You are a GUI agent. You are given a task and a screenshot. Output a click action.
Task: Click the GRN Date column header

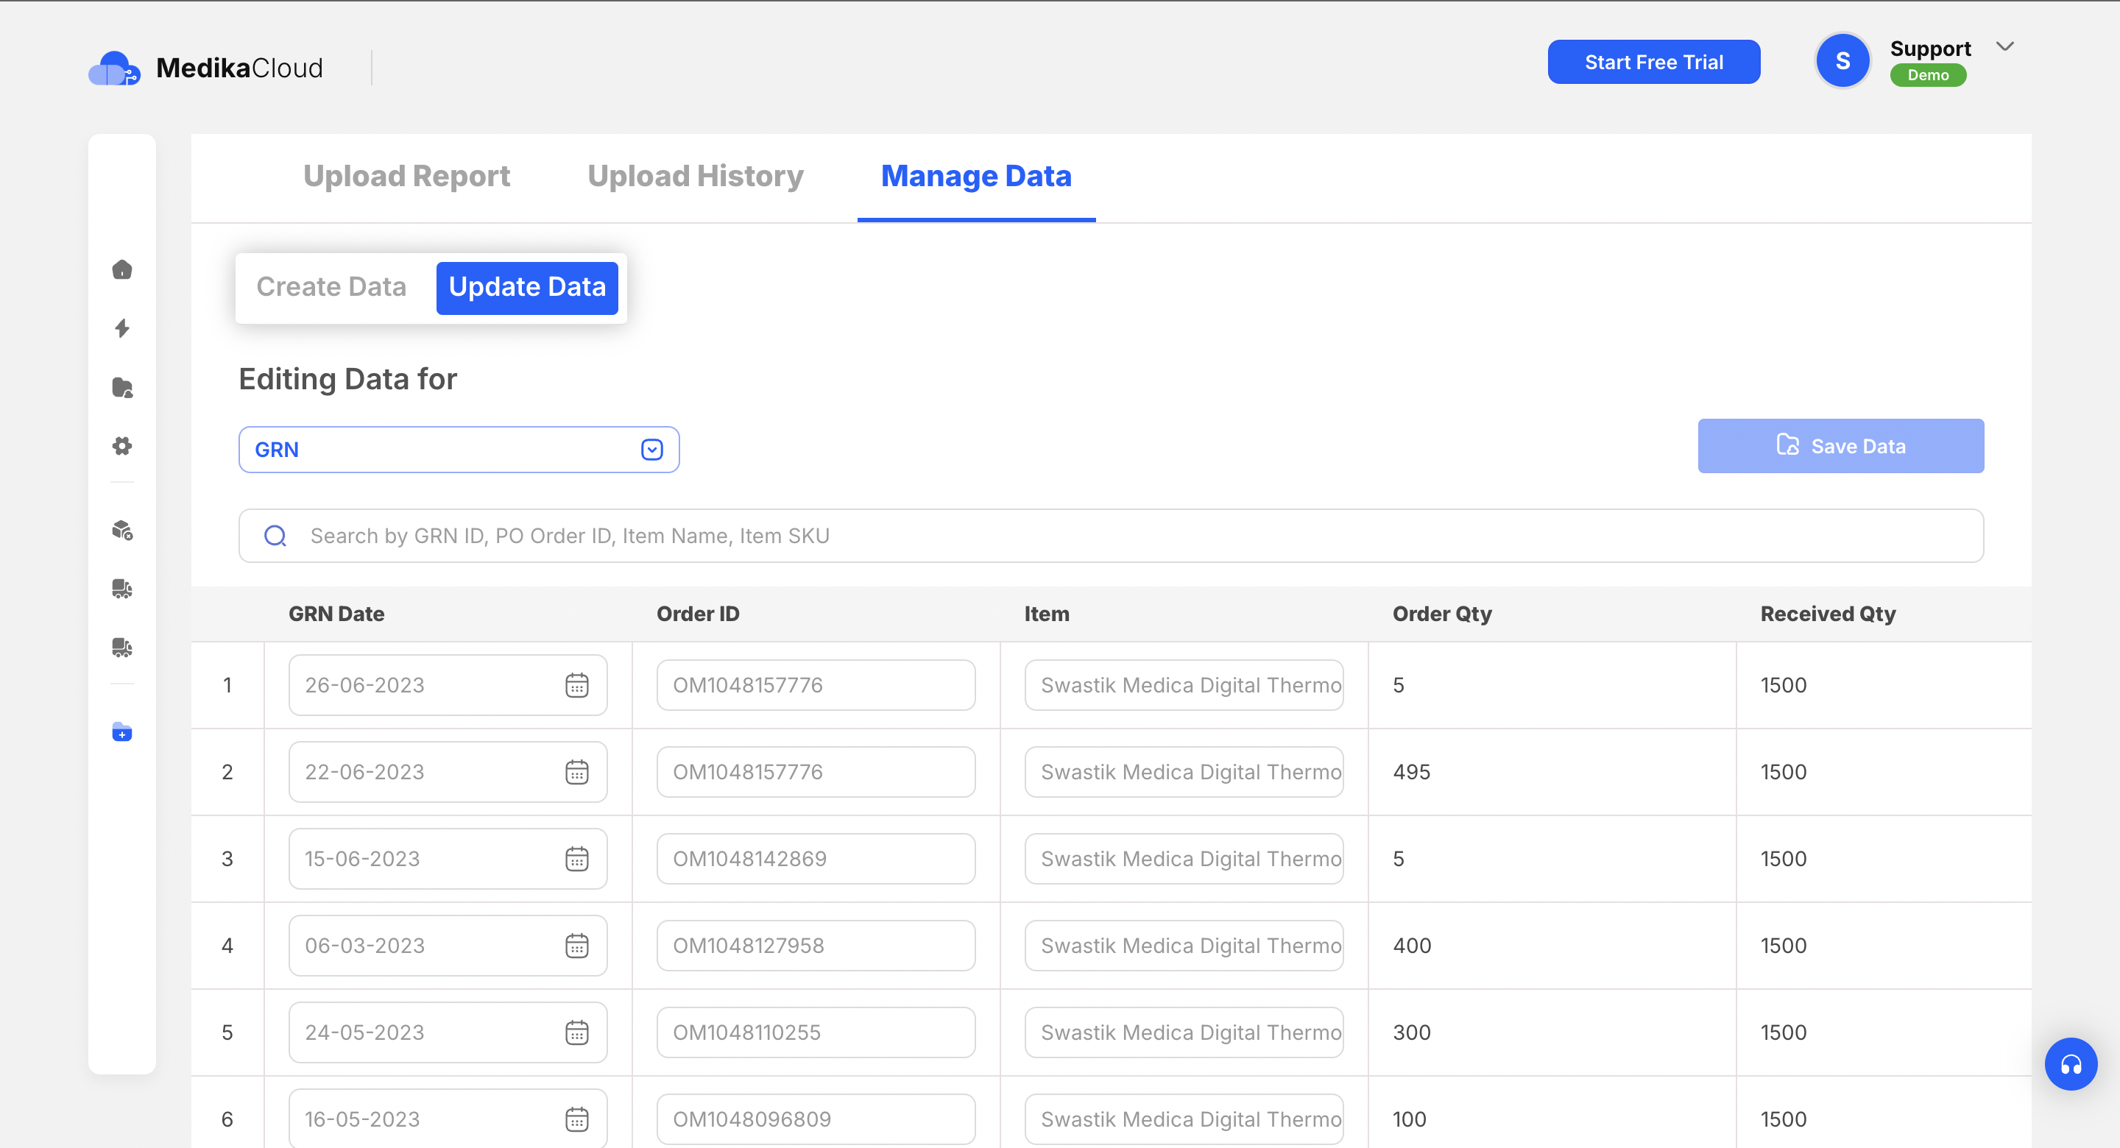click(336, 614)
